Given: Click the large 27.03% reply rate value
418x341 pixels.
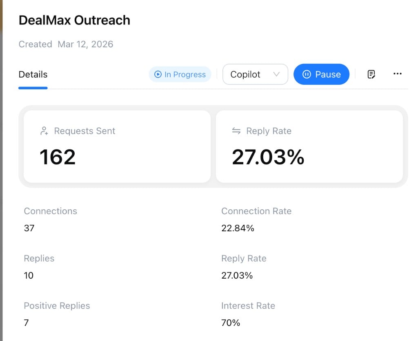Looking at the screenshot, I should coord(268,157).
